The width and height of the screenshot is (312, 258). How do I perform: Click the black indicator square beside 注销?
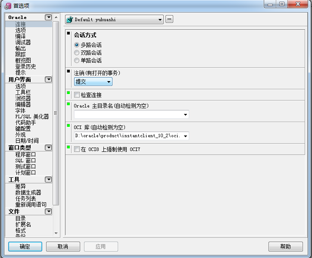69,71
